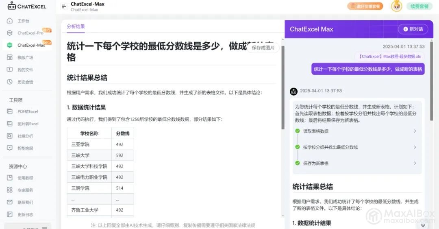Open the 模版广场 template icon
439x229 pixels.
coord(10,57)
